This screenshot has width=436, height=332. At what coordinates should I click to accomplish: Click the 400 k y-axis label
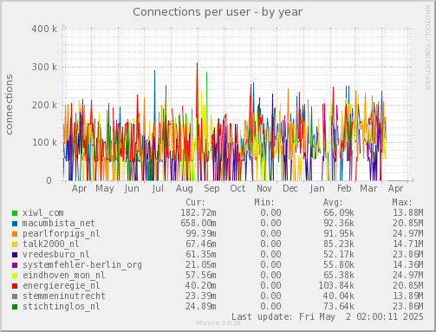pos(44,29)
